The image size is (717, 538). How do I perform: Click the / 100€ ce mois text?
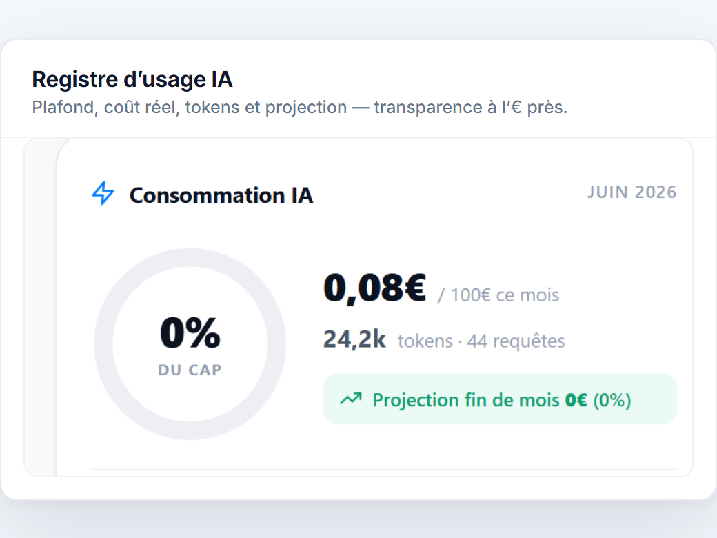tap(498, 295)
